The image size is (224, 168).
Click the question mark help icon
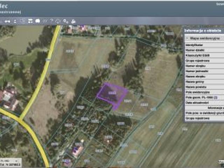coord(52,21)
